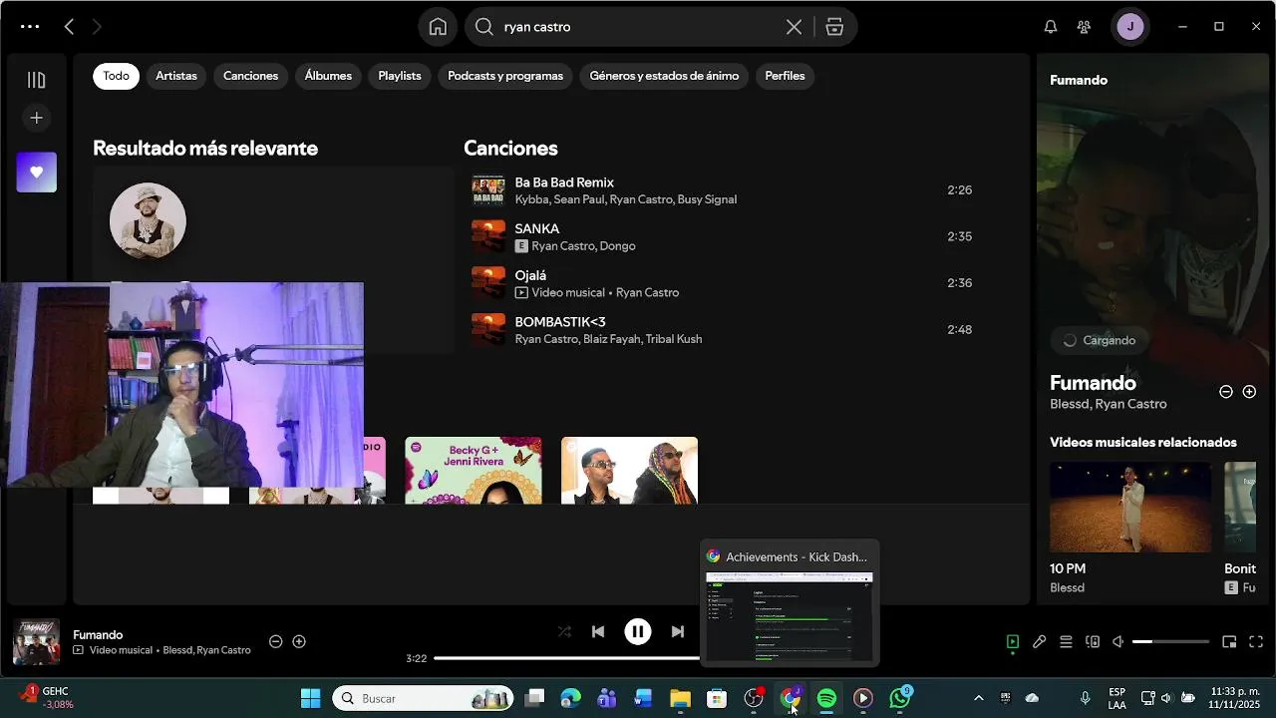The height and width of the screenshot is (718, 1276).
Task: Open artist Kybba in Ba Ba Bad row
Action: coord(531,199)
